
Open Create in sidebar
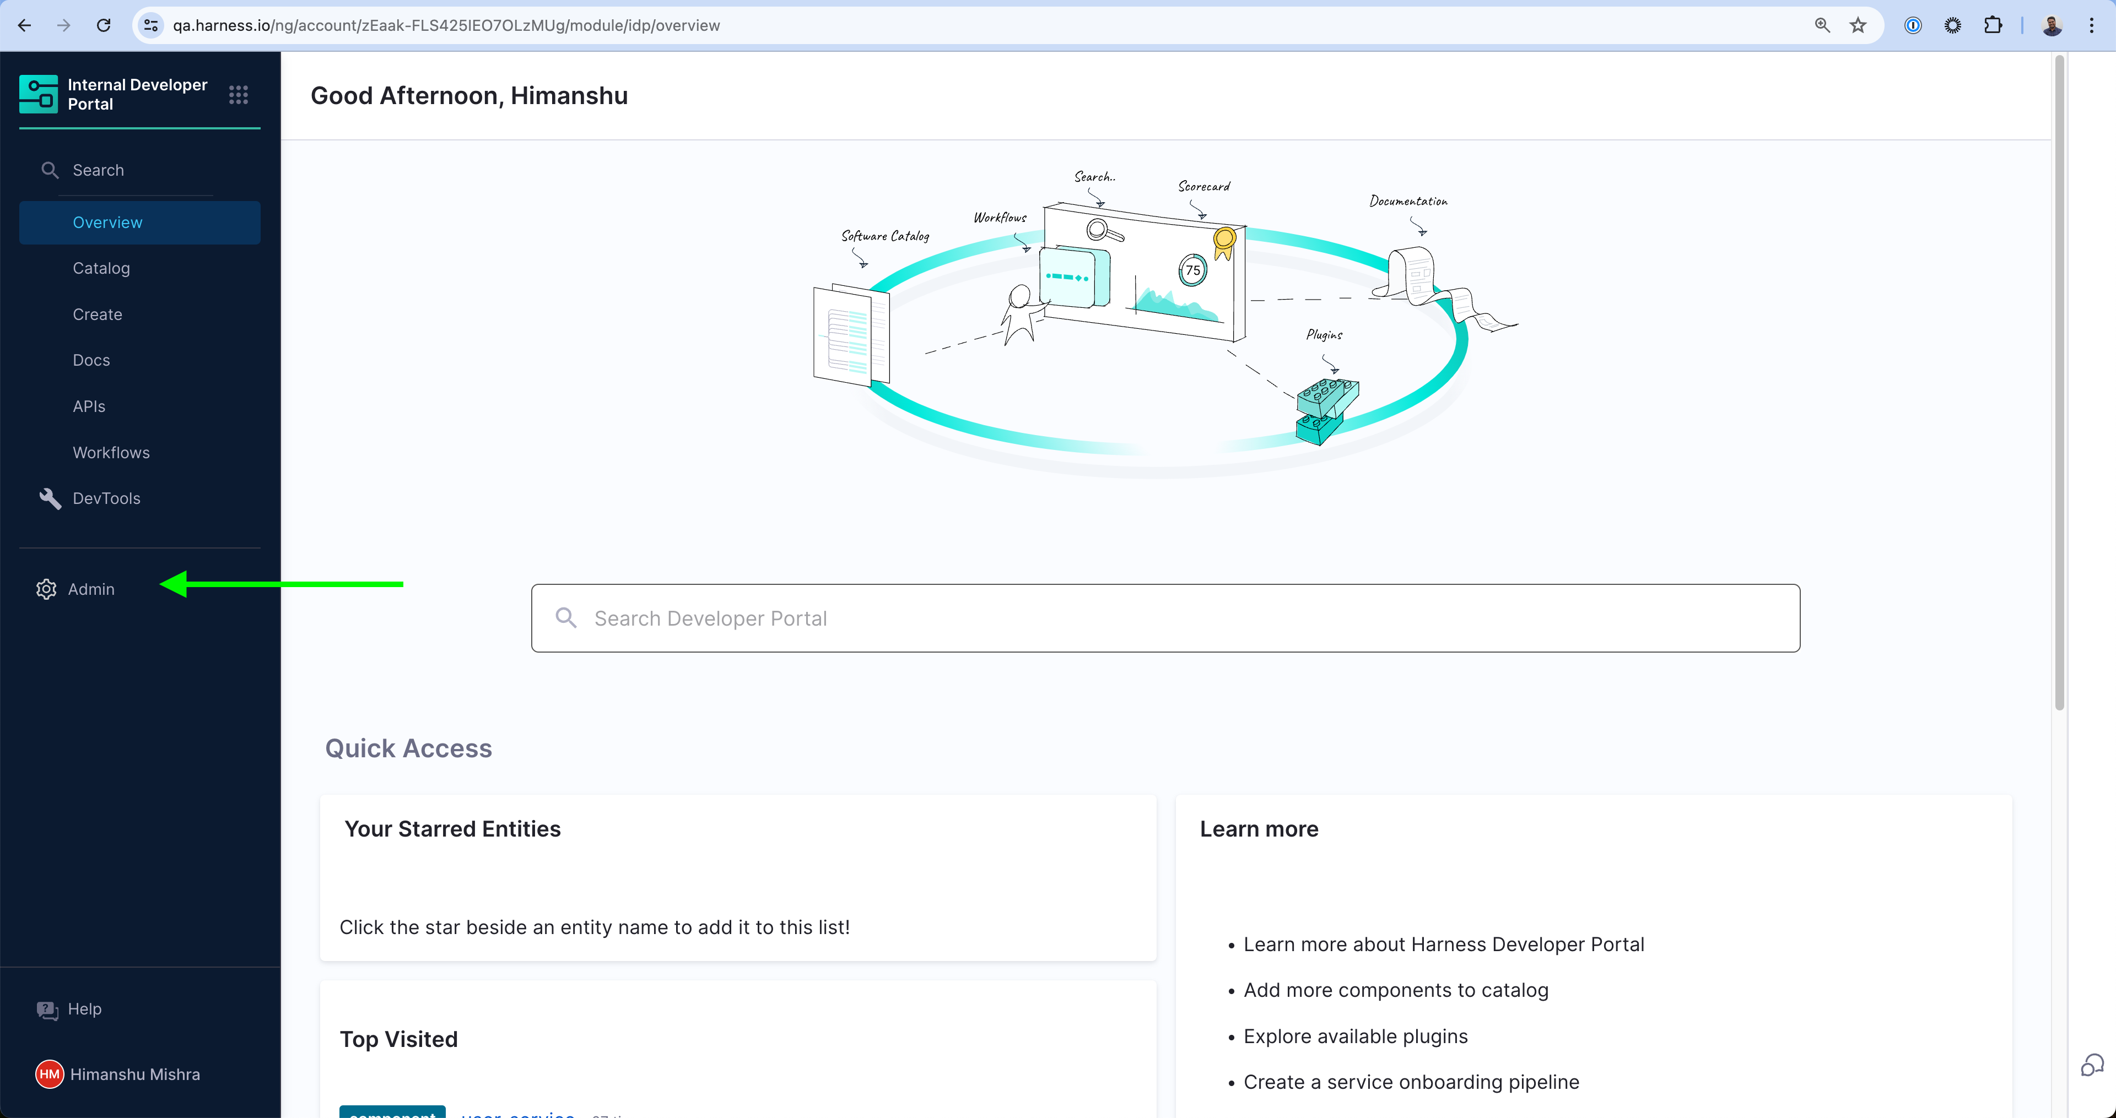click(x=97, y=314)
